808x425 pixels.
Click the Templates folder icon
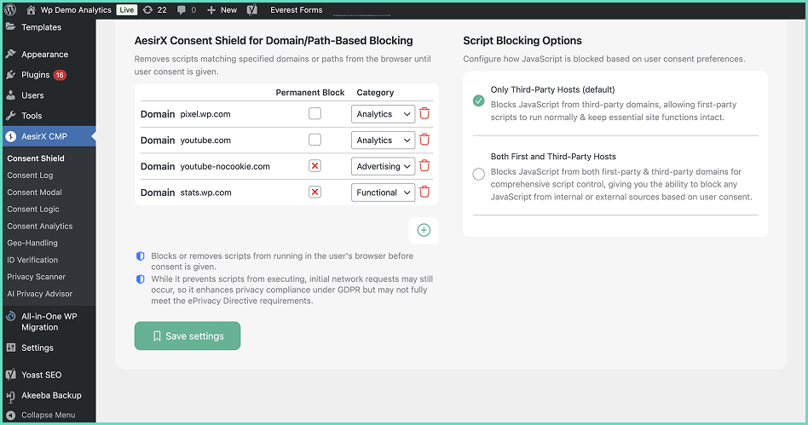[10, 26]
